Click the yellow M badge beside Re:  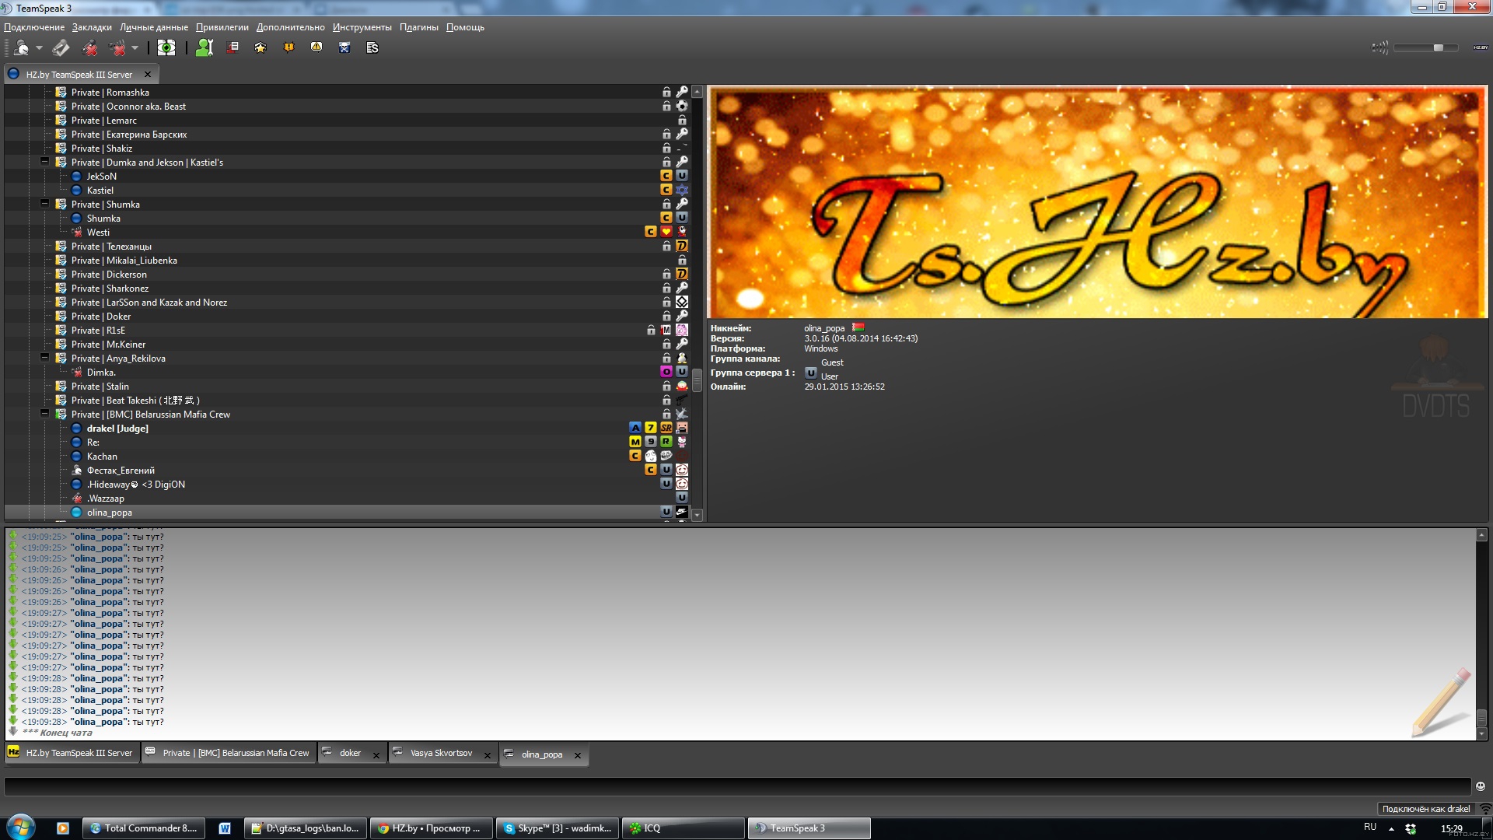point(635,442)
